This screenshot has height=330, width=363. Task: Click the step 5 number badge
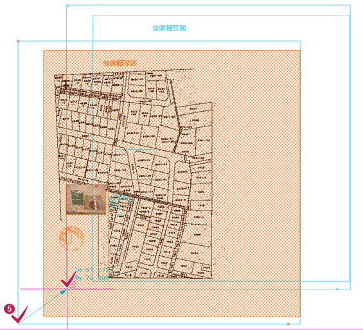pyautogui.click(x=9, y=309)
